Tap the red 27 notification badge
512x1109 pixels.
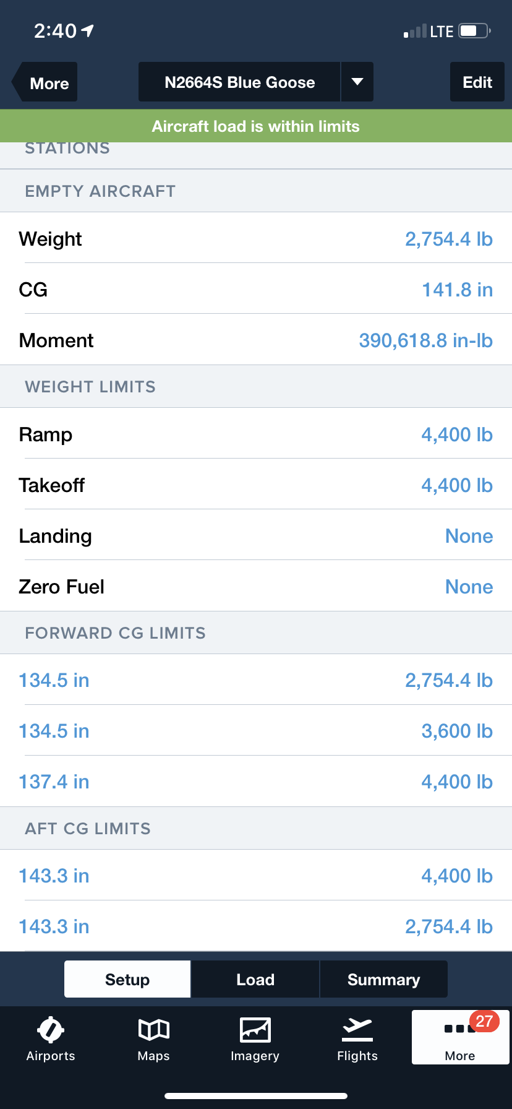[484, 1021]
